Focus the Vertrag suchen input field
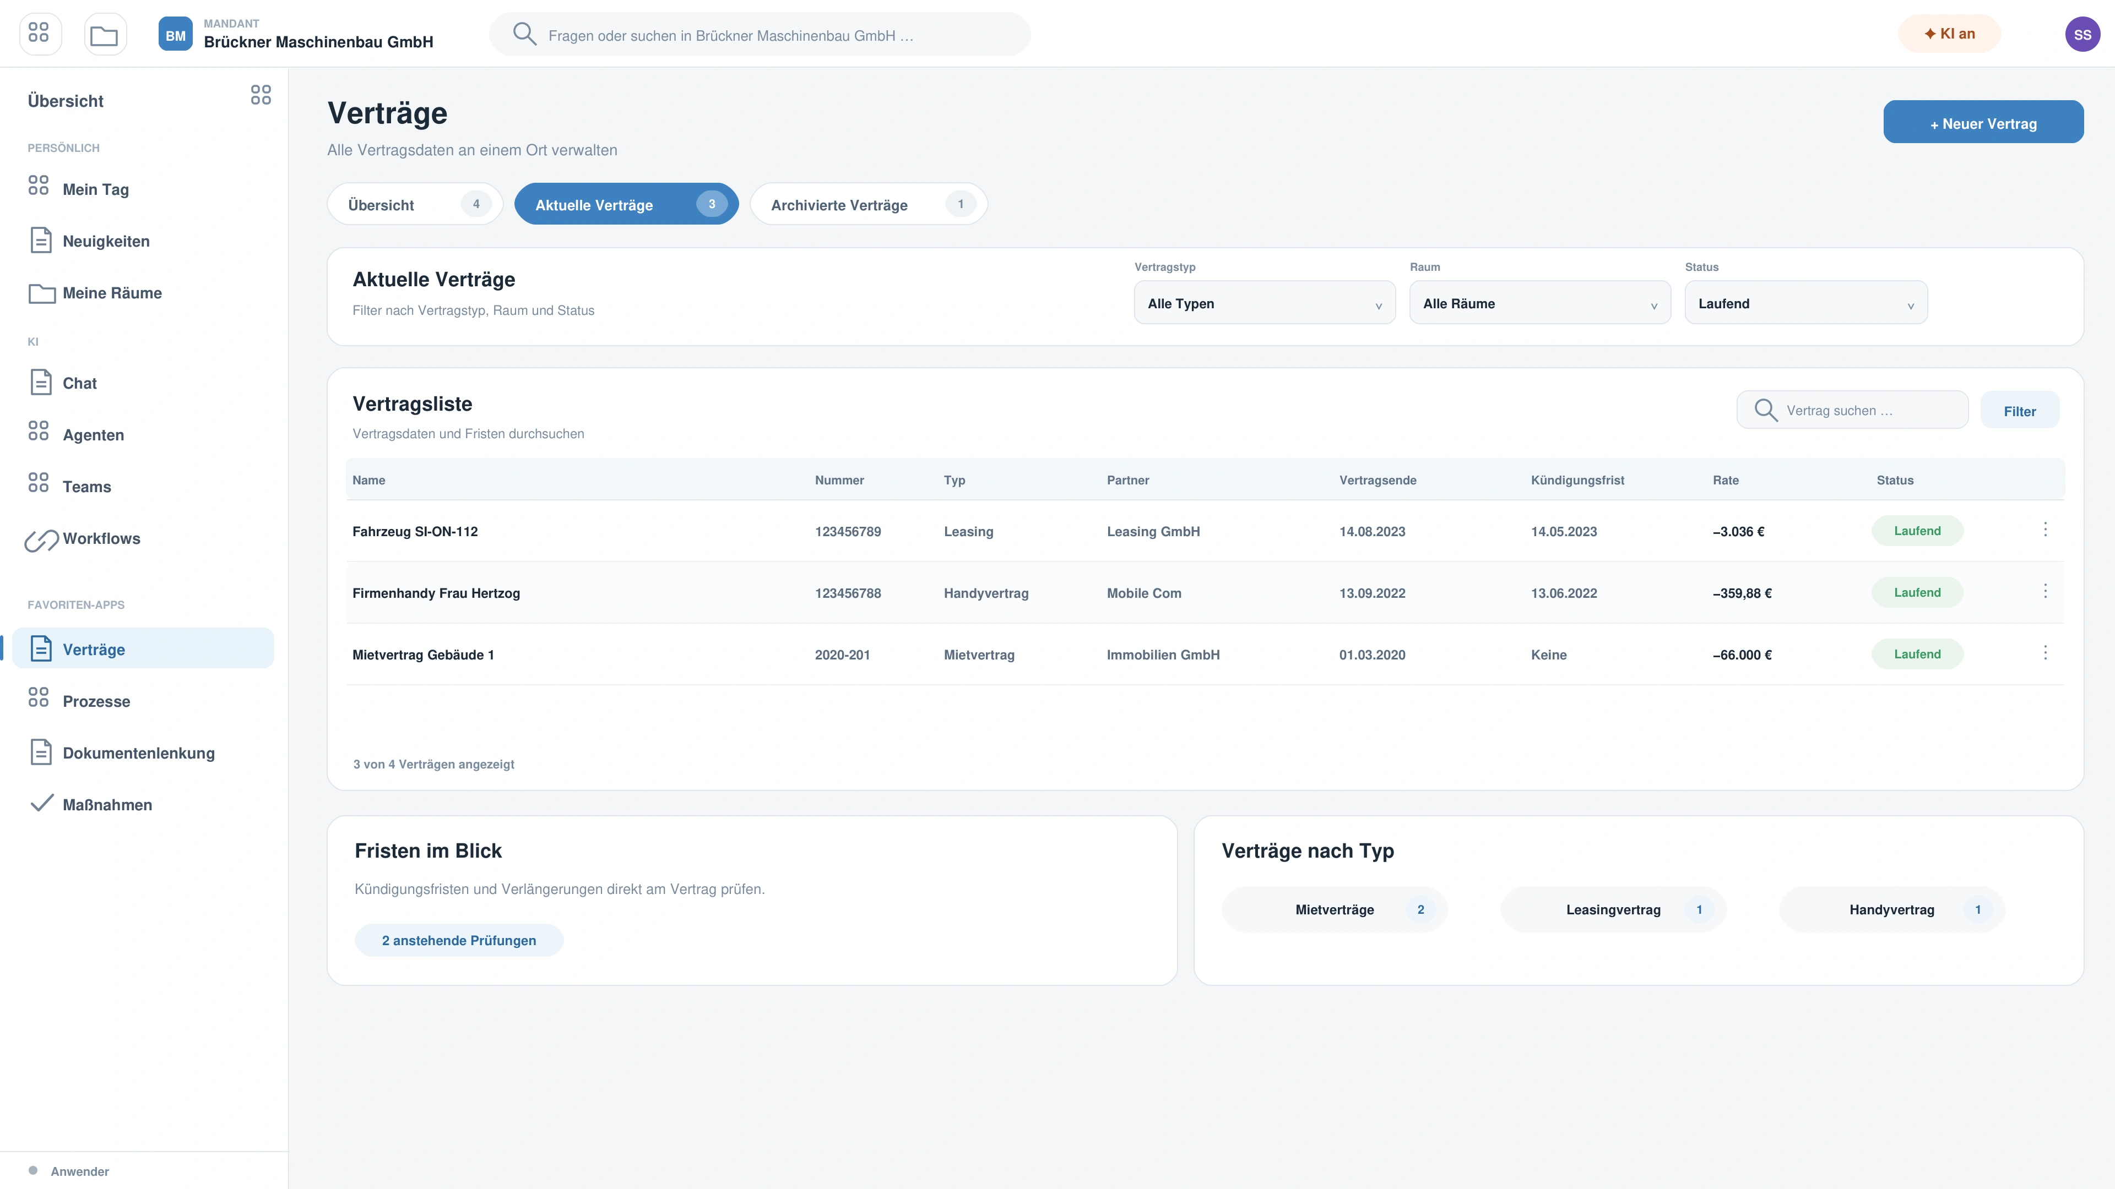 (x=1852, y=410)
